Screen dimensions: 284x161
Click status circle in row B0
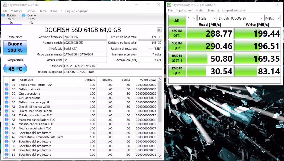[7, 146]
